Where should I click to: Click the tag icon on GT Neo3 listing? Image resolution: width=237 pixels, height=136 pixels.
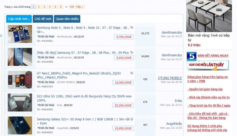[x=132, y=73]
